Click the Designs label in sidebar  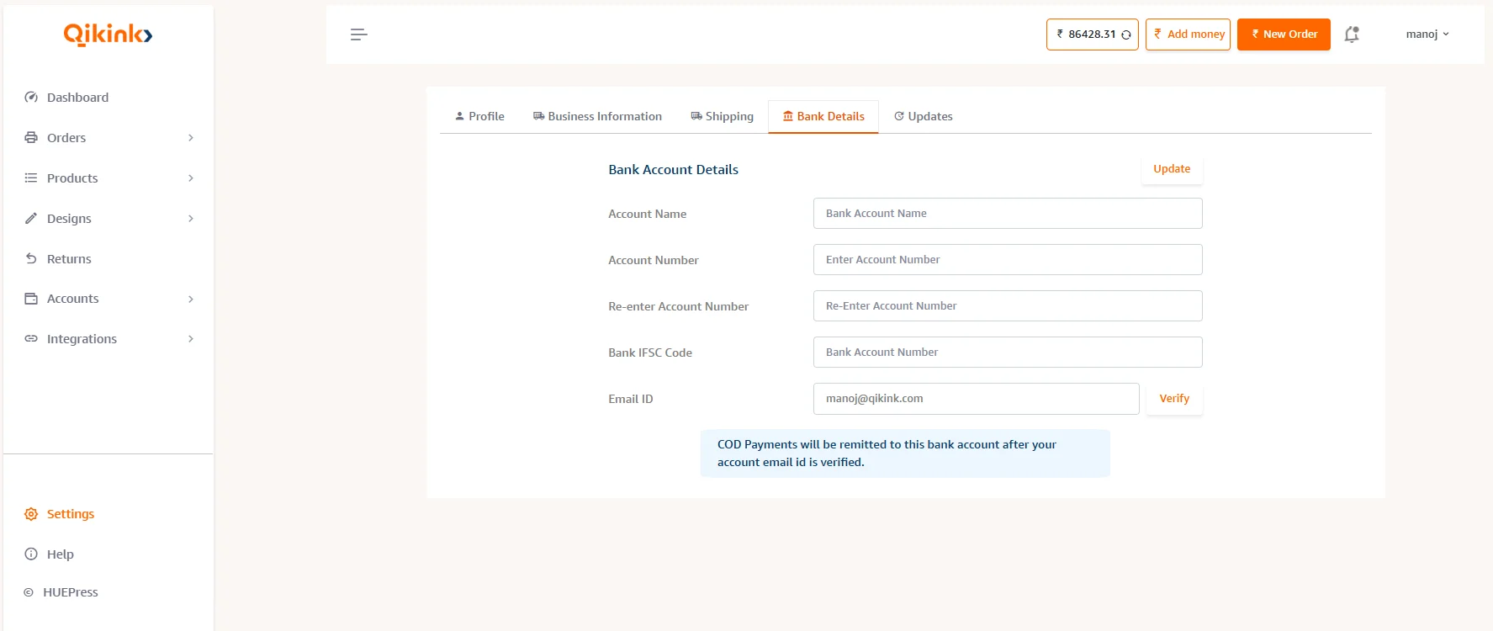69,219
